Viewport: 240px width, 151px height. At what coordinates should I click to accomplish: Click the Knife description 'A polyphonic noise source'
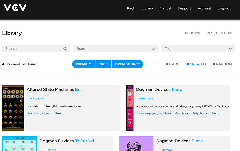pyautogui.click(x=183, y=106)
